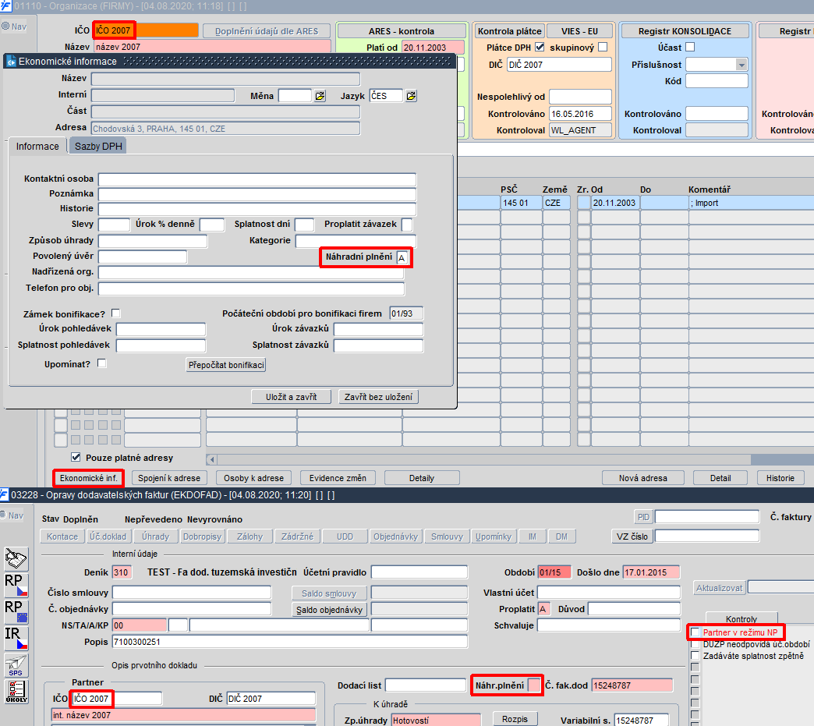Viewport: 814px width, 726px height.
Task: Click the SPS paper plane icon
Action: [16, 665]
